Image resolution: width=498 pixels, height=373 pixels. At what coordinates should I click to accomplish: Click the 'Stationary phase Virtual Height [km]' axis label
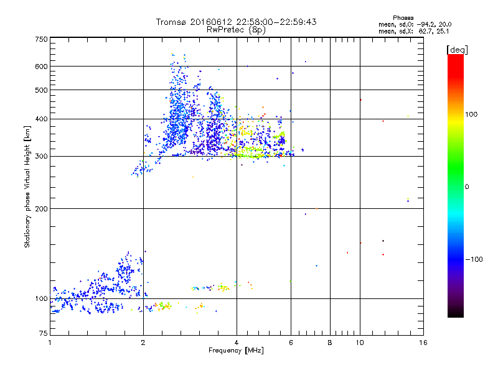point(27,186)
